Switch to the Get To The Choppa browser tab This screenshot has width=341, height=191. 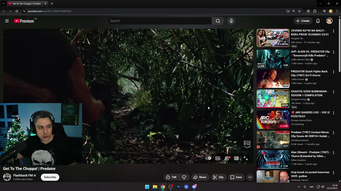pyautogui.click(x=27, y=4)
